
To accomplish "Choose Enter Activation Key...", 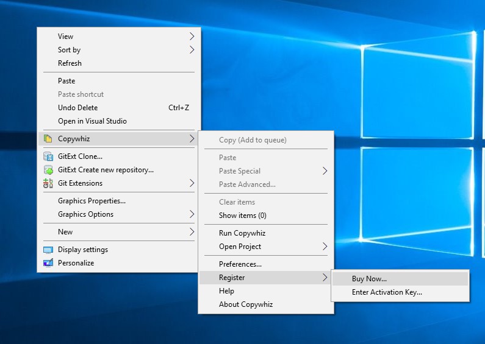I will [400, 292].
